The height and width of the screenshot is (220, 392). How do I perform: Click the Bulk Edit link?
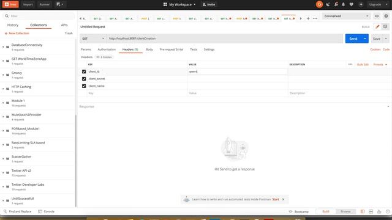(363, 65)
